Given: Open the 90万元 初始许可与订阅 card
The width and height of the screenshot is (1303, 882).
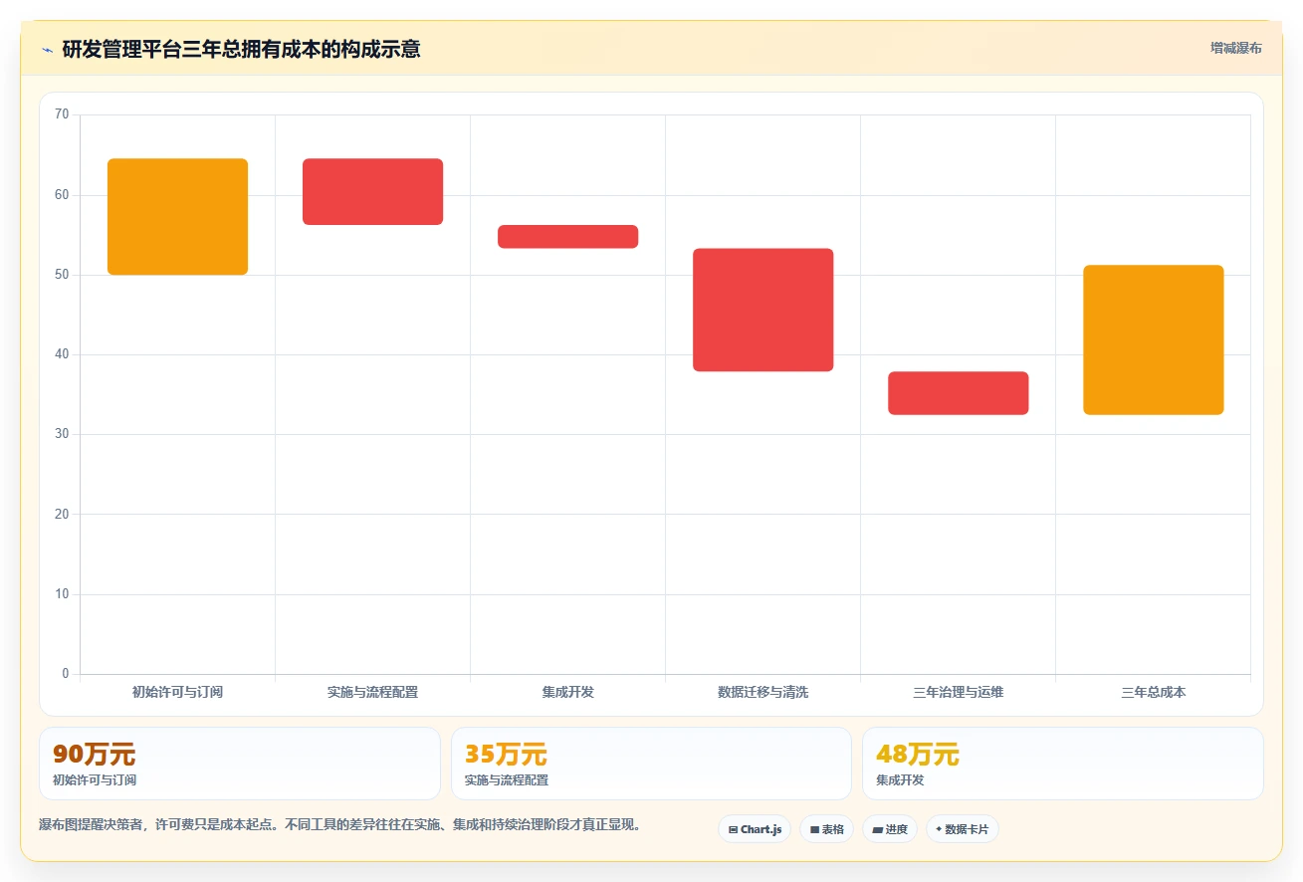Looking at the screenshot, I should pyautogui.click(x=240, y=764).
